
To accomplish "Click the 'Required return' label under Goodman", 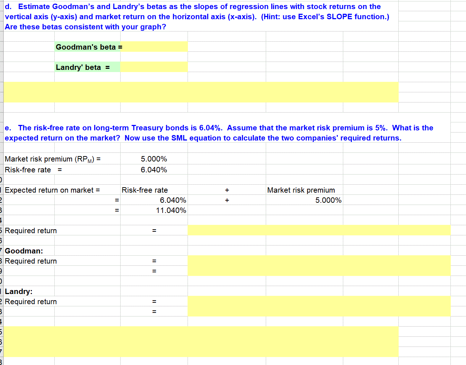I will click(x=31, y=261).
